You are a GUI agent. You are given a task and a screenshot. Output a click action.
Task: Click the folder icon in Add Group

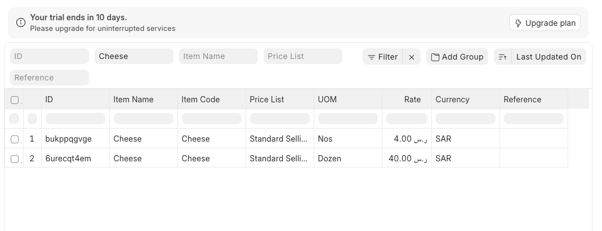435,57
